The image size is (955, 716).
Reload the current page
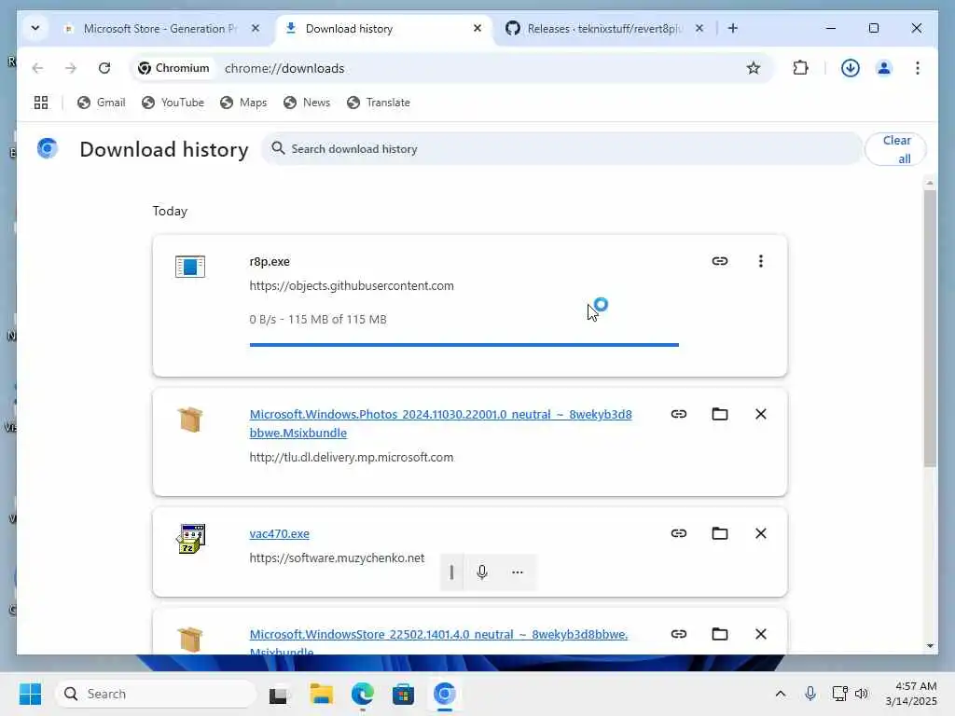[104, 68]
